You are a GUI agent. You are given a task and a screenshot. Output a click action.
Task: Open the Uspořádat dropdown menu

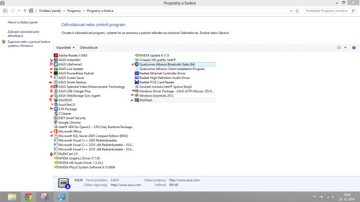point(66,48)
